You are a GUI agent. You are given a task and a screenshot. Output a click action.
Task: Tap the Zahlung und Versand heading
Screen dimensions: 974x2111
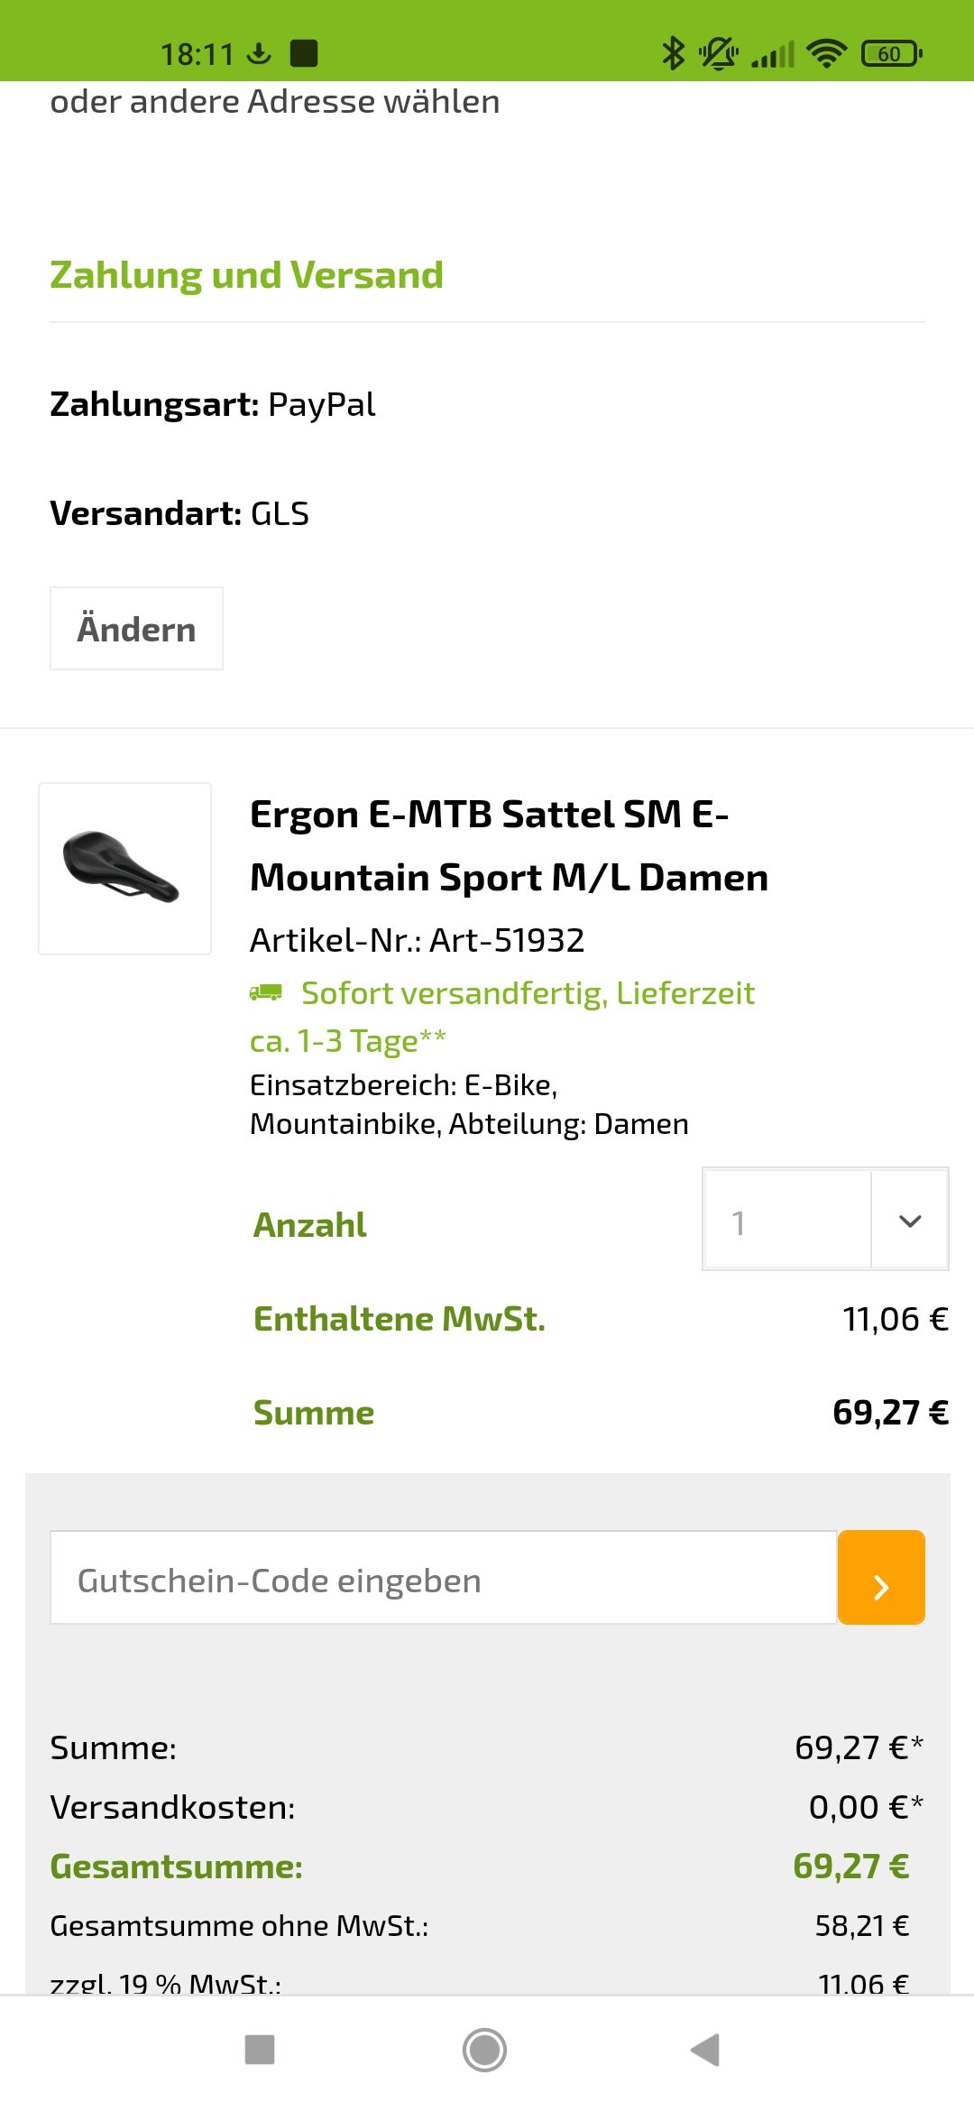coord(246,275)
